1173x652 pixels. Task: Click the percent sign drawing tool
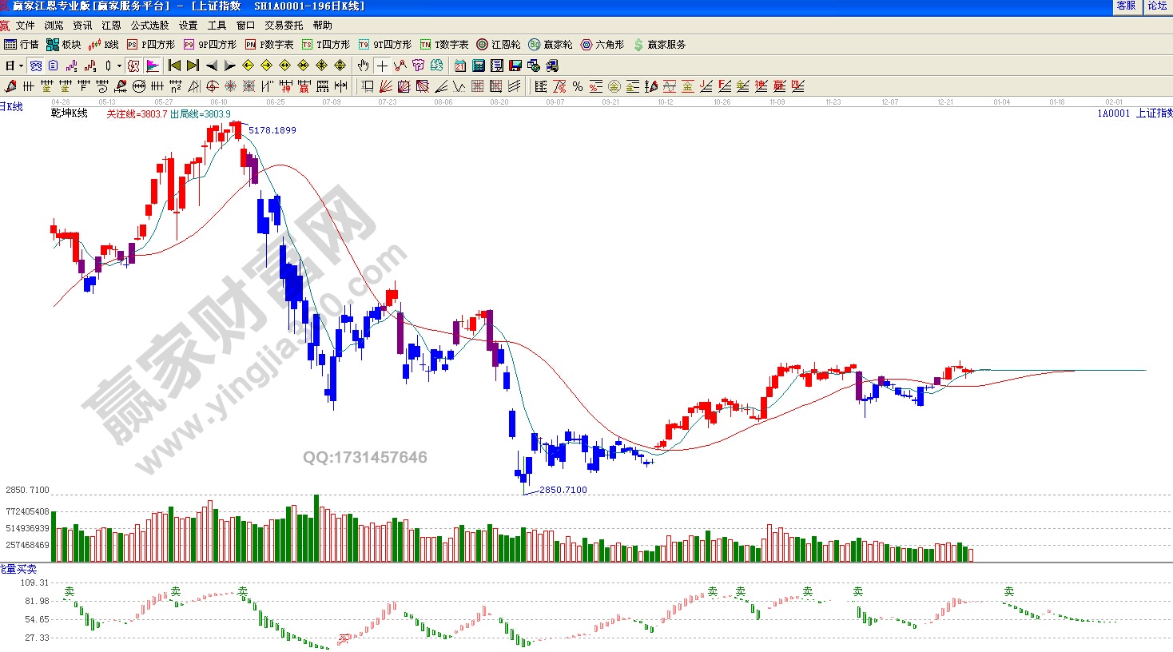pyautogui.click(x=577, y=86)
